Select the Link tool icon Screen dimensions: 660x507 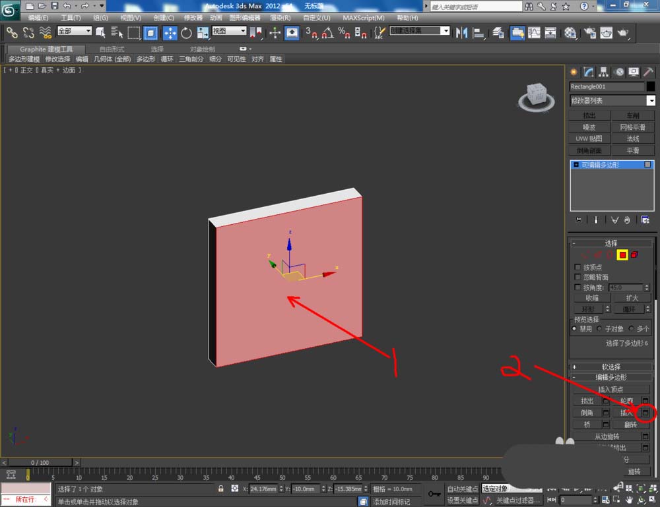[12, 32]
